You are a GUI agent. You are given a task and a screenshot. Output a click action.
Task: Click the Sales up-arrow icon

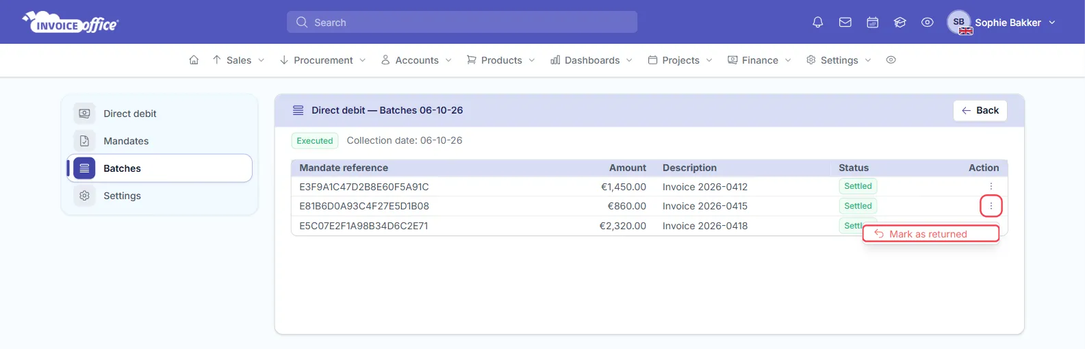click(217, 60)
